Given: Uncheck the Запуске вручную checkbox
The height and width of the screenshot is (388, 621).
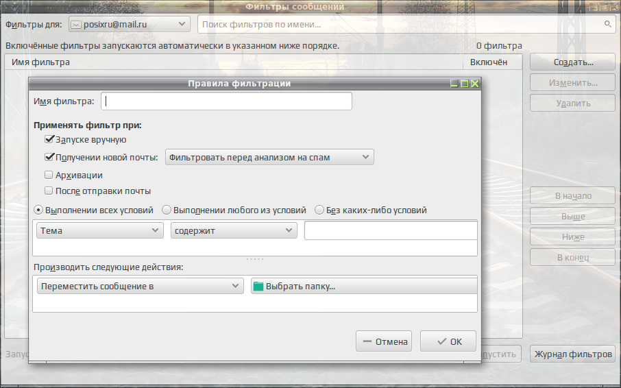Looking at the screenshot, I should pyautogui.click(x=49, y=139).
